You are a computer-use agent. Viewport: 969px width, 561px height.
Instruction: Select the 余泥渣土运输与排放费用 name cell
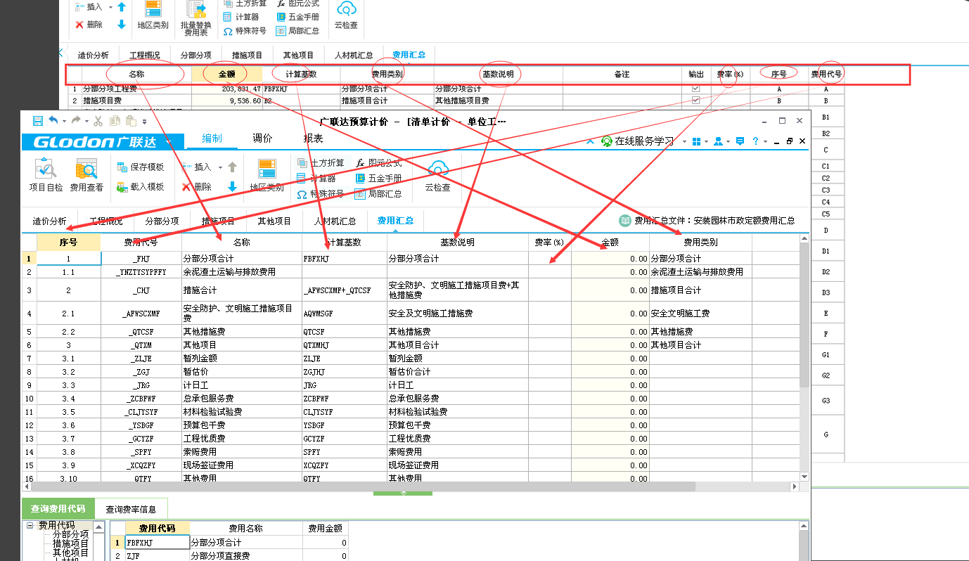click(x=241, y=272)
